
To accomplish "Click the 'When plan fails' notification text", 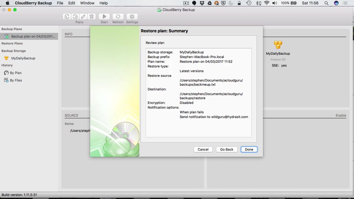I will point(192,112).
